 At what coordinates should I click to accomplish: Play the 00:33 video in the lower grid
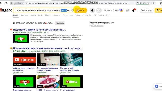(25, 82)
